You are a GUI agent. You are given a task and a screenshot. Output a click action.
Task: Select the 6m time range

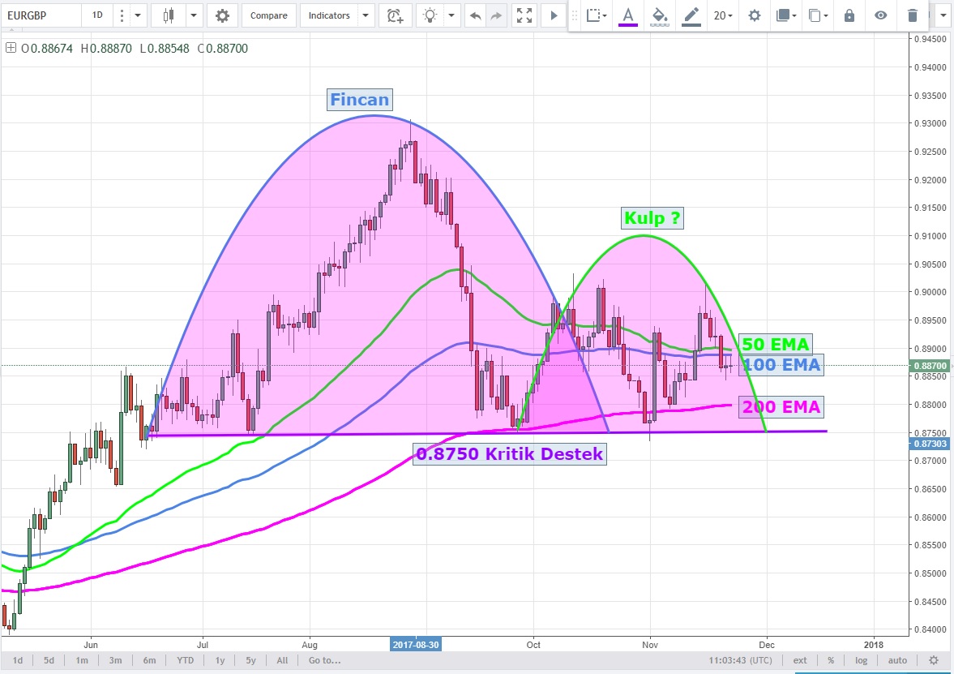coord(149,660)
